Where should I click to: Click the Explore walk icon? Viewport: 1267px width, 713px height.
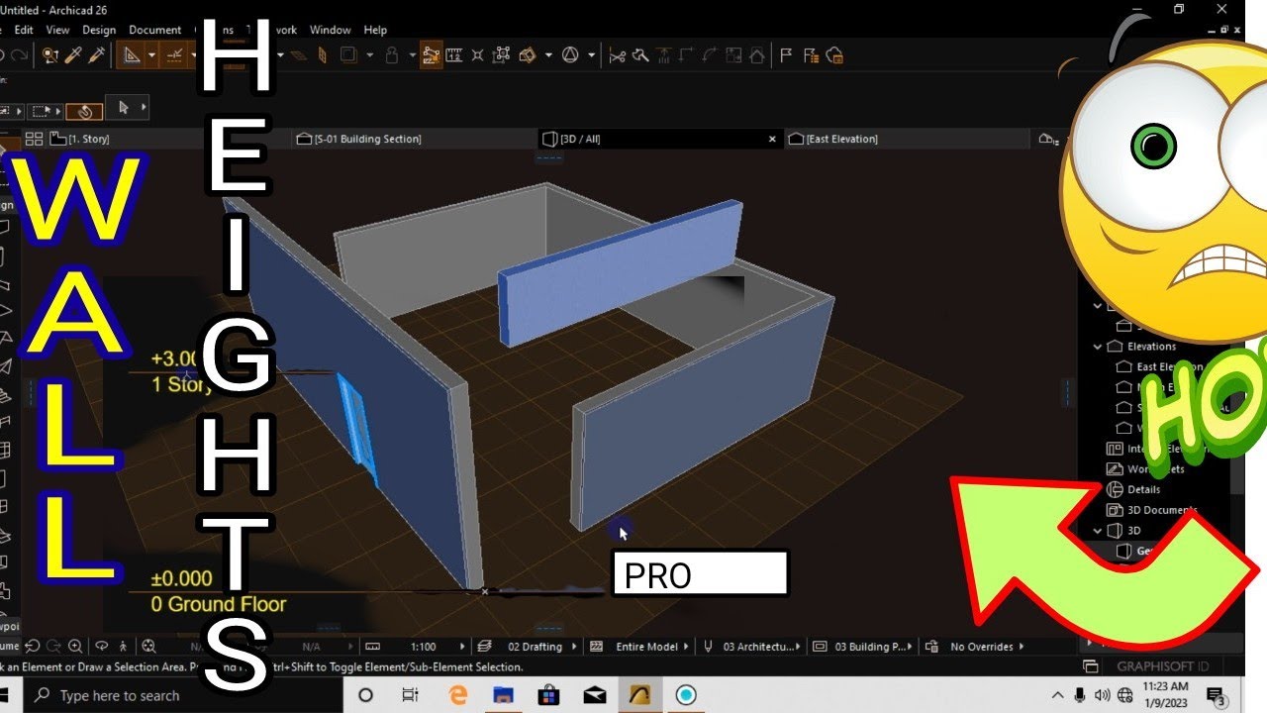point(123,647)
